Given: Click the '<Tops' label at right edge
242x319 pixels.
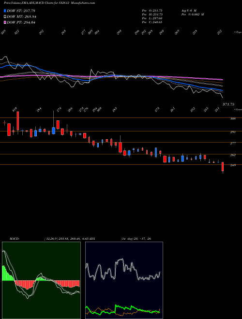Looking at the screenshot, I should (238, 32).
